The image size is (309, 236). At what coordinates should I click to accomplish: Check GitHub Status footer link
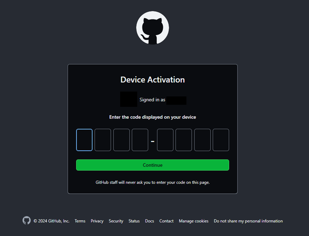(134, 221)
